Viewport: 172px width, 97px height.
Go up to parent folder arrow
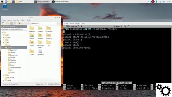coord(29,23)
